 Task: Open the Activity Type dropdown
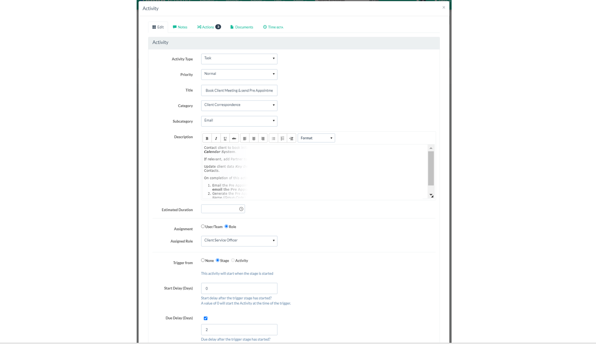[x=239, y=58]
